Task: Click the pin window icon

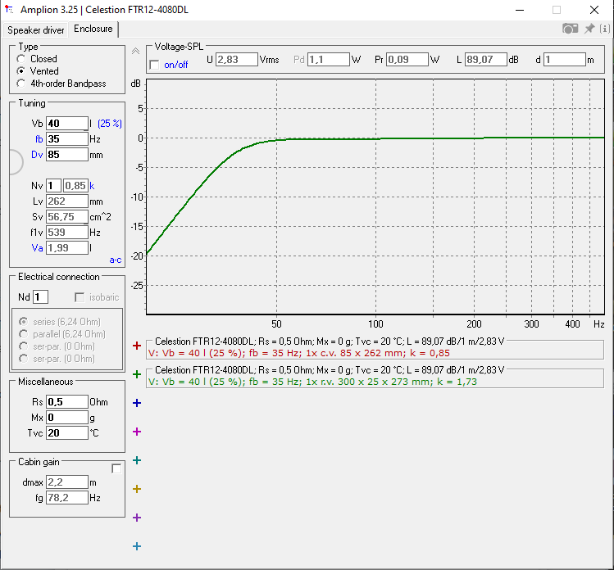Action: [x=589, y=29]
